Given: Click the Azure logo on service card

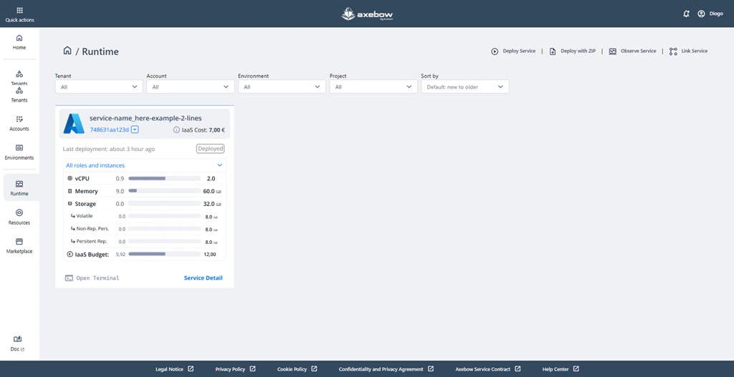Looking at the screenshot, I should pyautogui.click(x=74, y=124).
